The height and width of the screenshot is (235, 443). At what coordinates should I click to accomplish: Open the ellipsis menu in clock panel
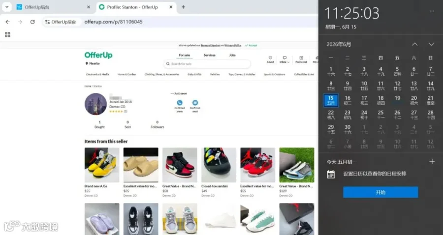click(x=432, y=11)
